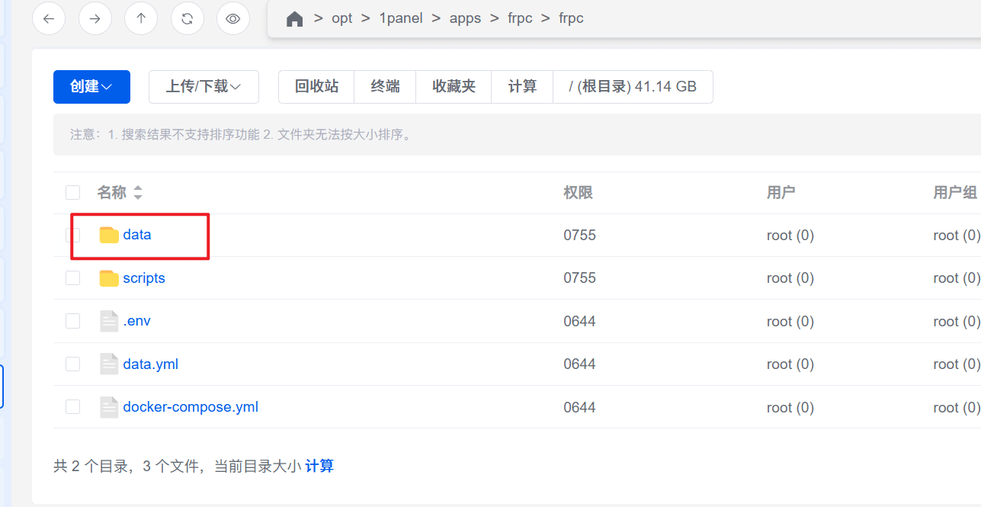The width and height of the screenshot is (981, 507).
Task: Open the 收藏夹 favorites list
Action: point(454,87)
